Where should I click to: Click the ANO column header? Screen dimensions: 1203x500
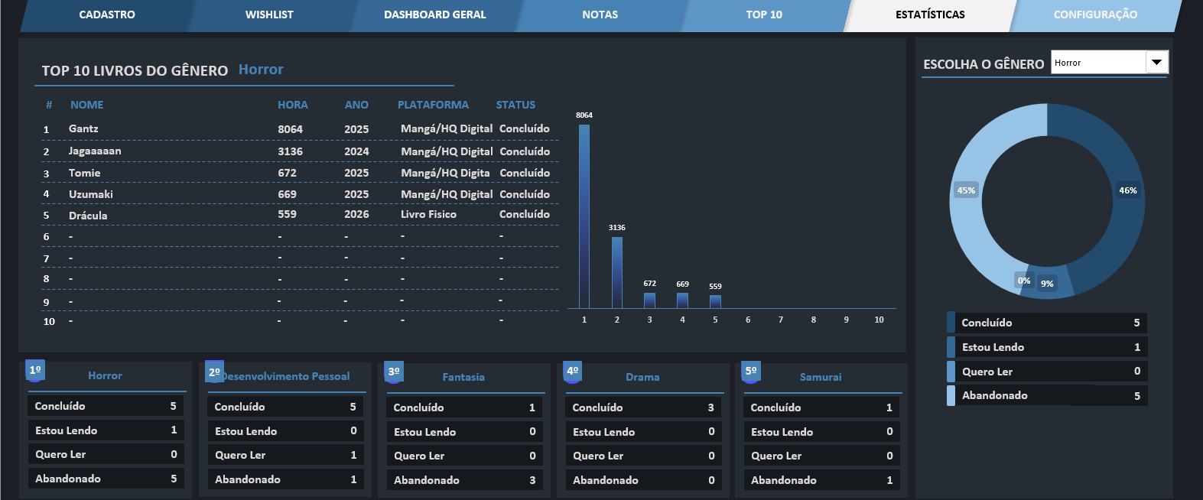point(356,105)
